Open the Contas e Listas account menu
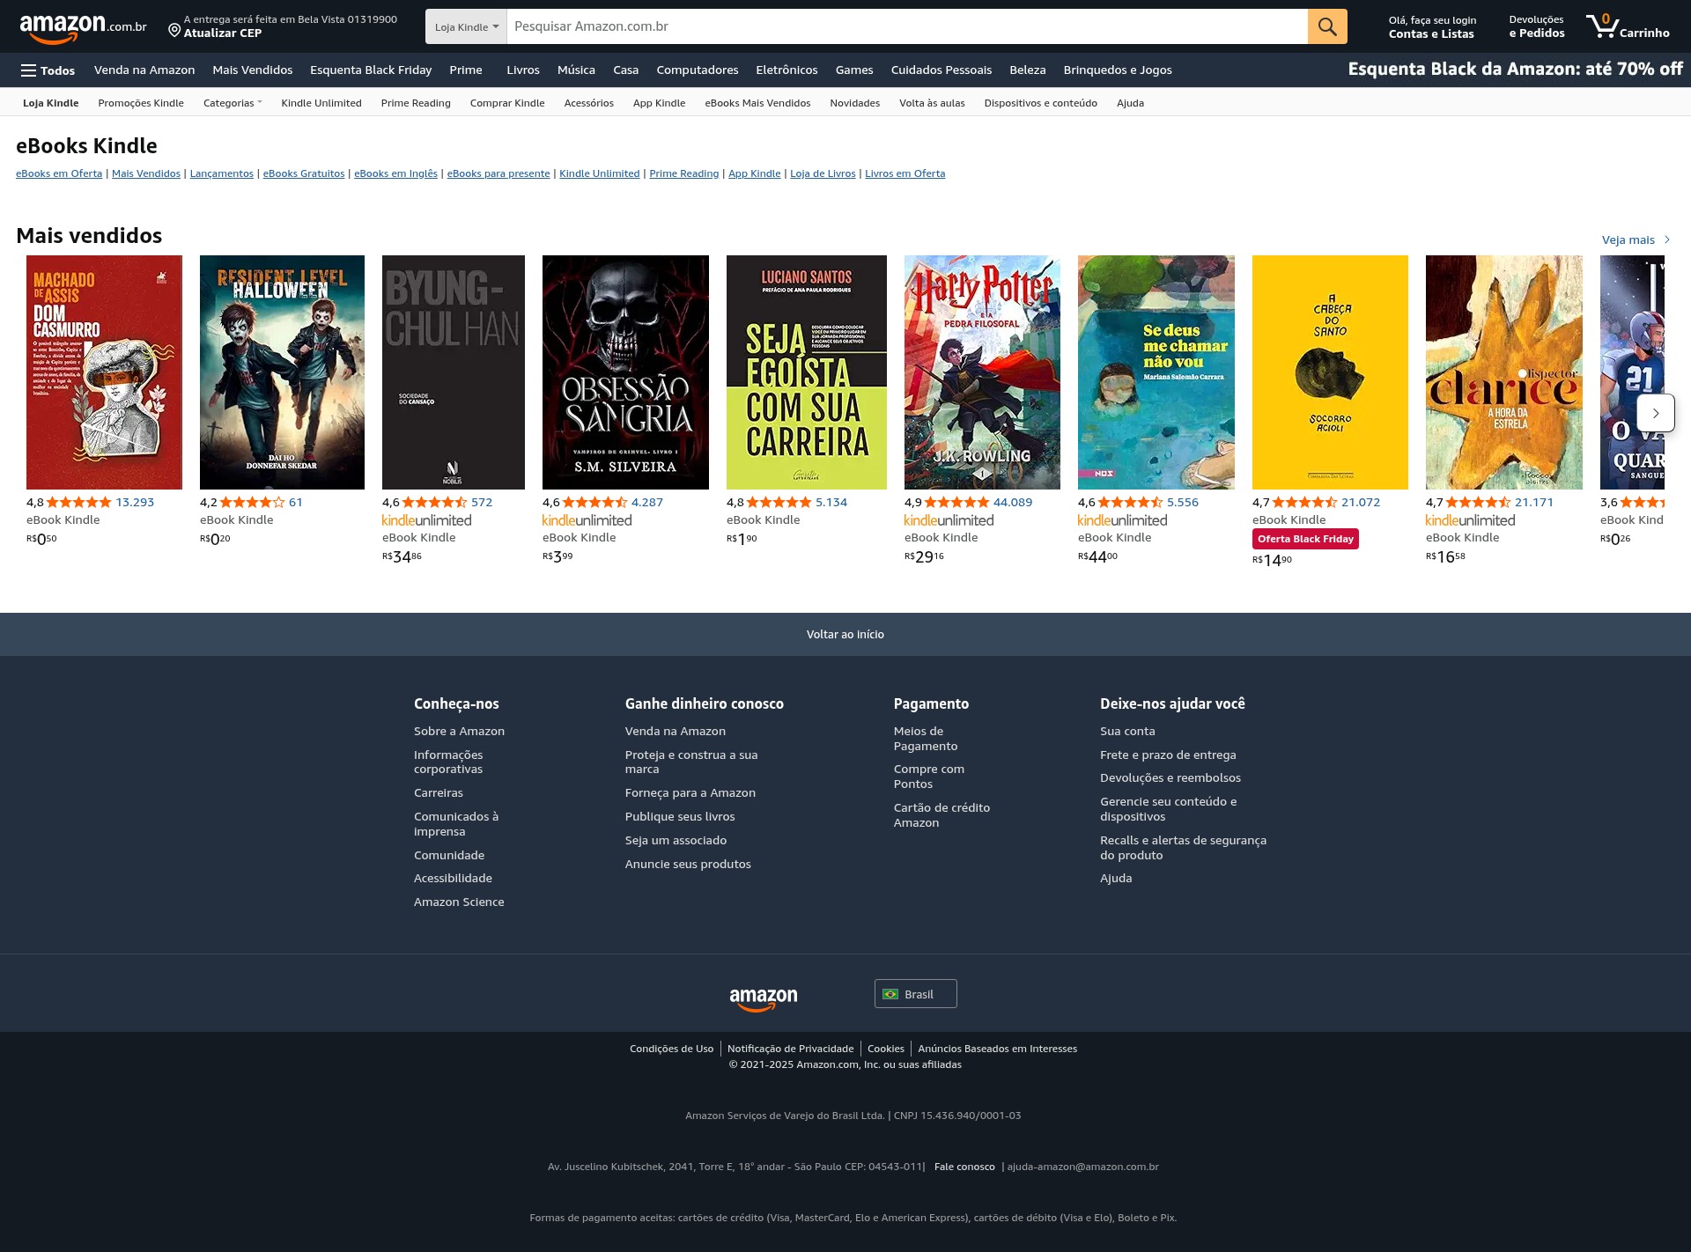Screen dimensions: 1691x1252 [1432, 27]
